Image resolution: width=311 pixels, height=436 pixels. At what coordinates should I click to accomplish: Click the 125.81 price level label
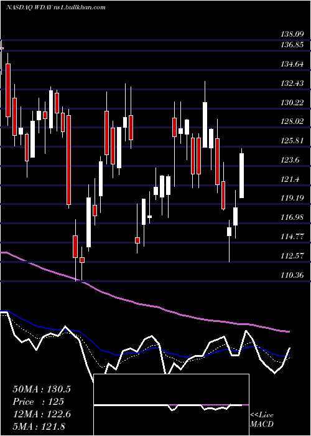[292, 141]
